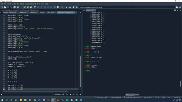Clear console variables with eraser icon
Image resolution: width=182 pixels, height=102 pixels.
coord(177,10)
